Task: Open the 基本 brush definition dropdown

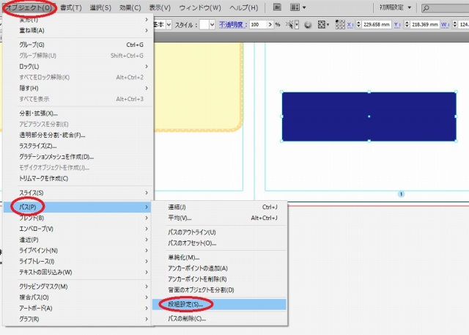Action: tap(169, 24)
